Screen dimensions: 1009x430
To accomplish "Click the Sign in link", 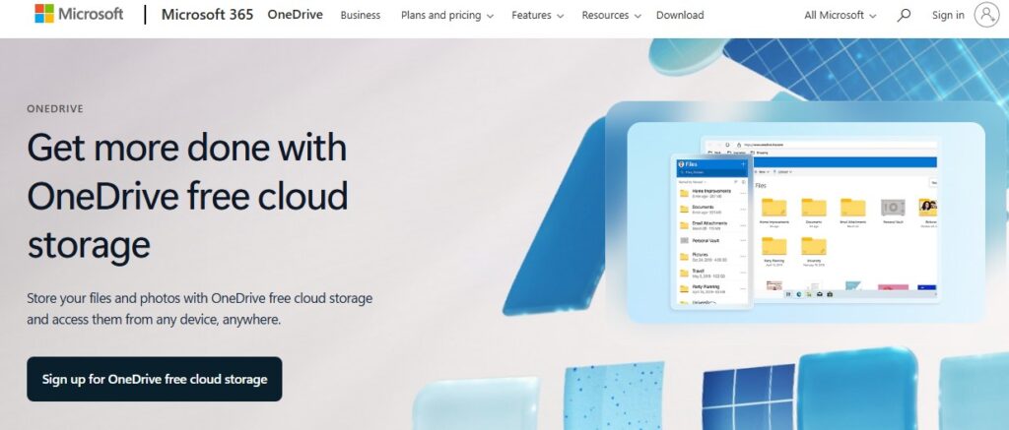I will click(948, 15).
